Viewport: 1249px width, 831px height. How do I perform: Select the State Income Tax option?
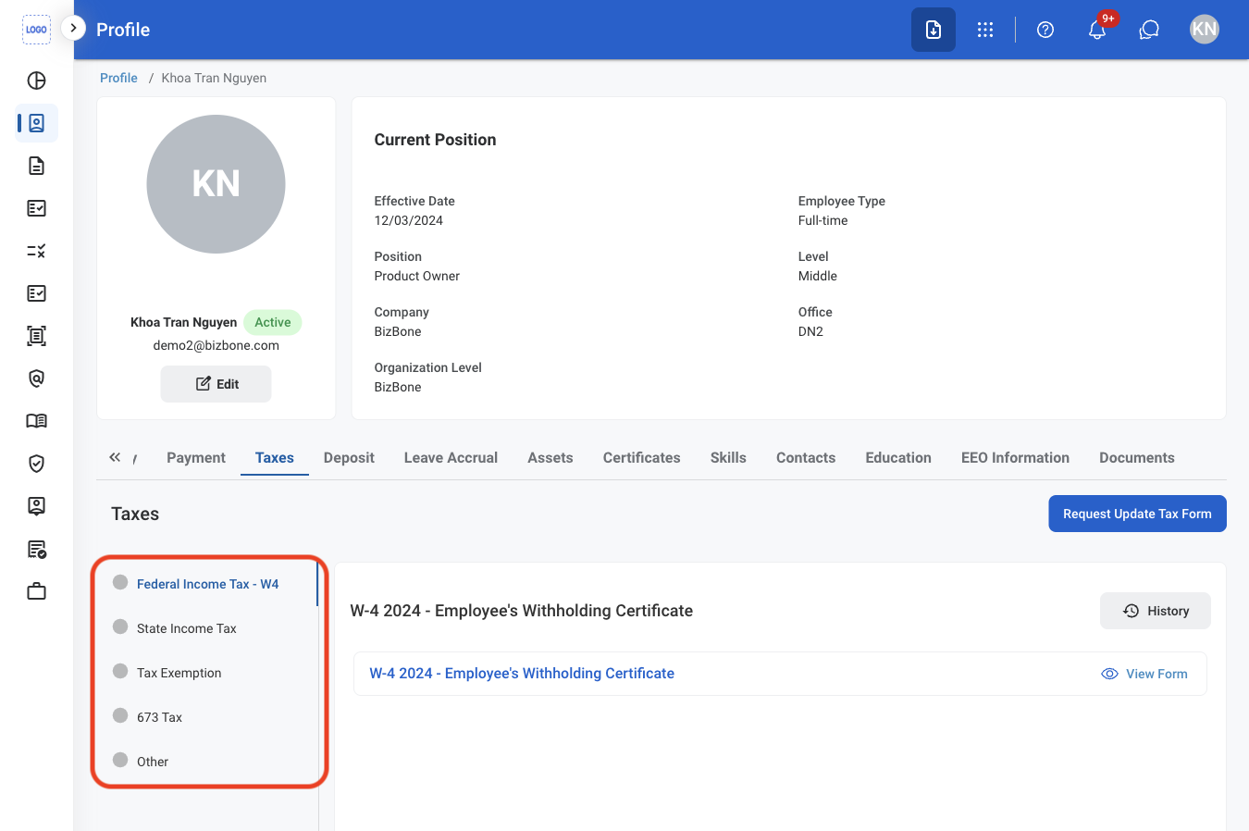click(186, 628)
